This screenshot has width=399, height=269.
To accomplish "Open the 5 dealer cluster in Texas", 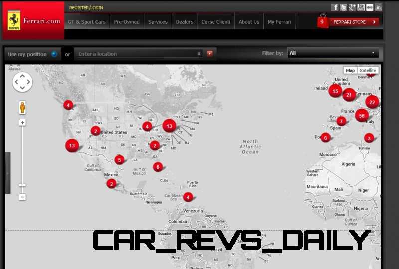I will coord(119,160).
